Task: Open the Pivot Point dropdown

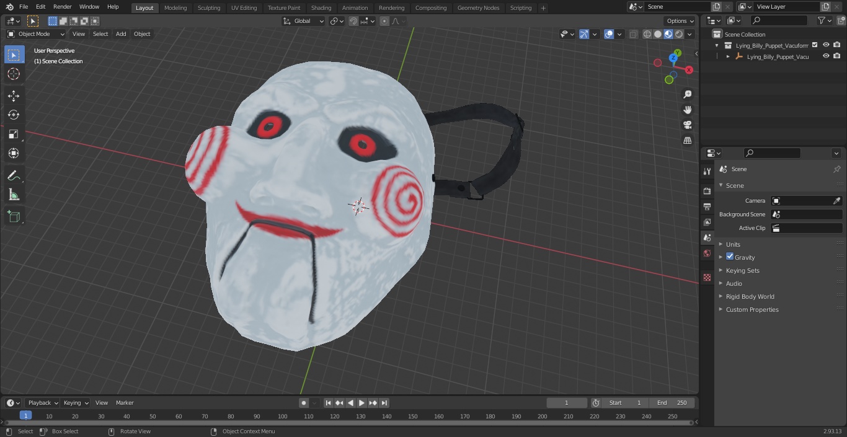Action: pos(337,21)
